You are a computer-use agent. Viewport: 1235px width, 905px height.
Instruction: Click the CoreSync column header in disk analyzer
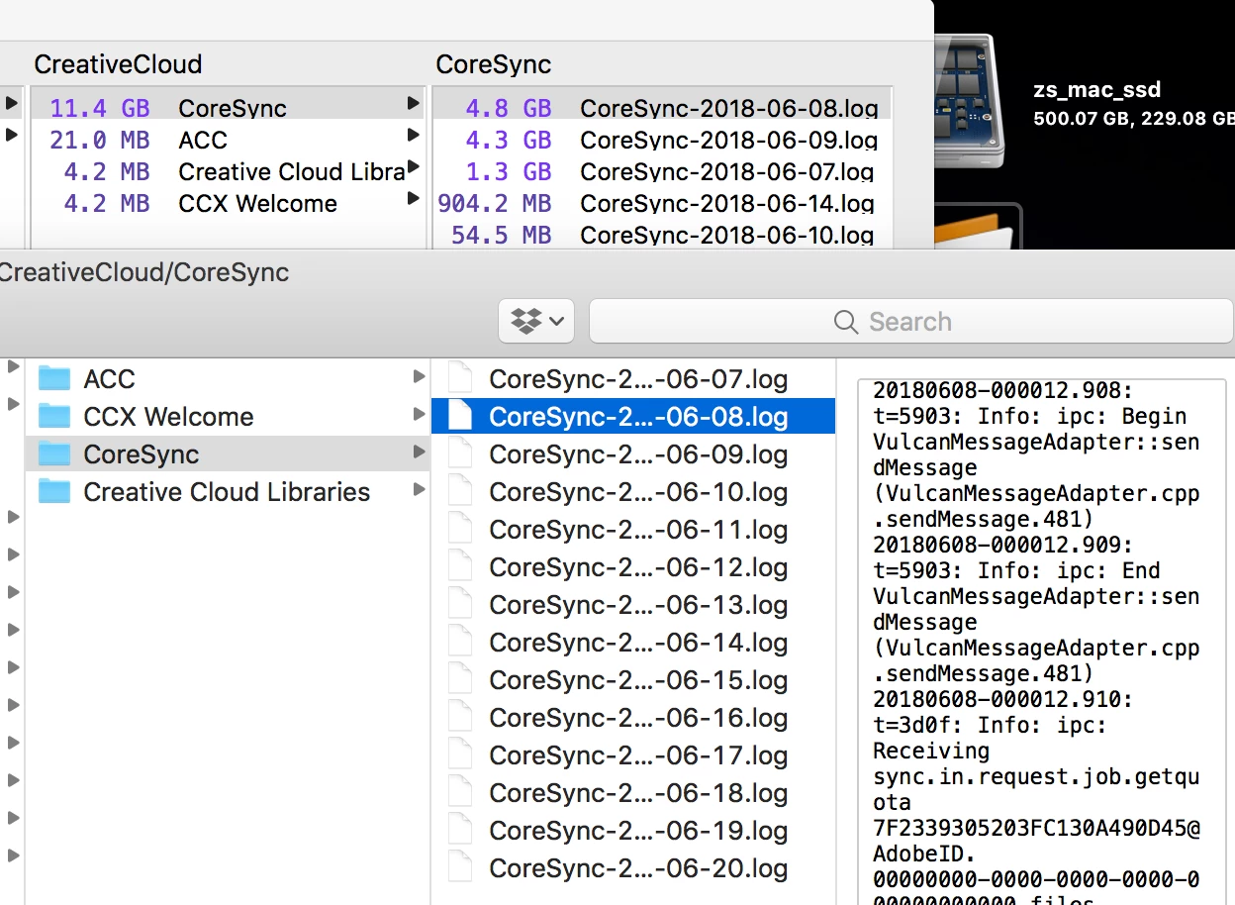point(493,64)
